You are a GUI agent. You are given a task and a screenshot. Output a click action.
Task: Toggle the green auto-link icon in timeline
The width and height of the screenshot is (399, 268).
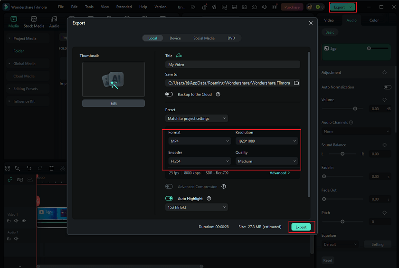10,180
